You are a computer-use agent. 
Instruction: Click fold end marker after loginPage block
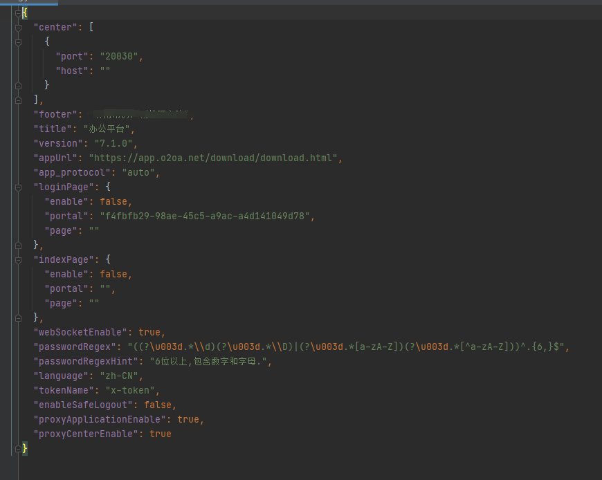pyautogui.click(x=18, y=246)
